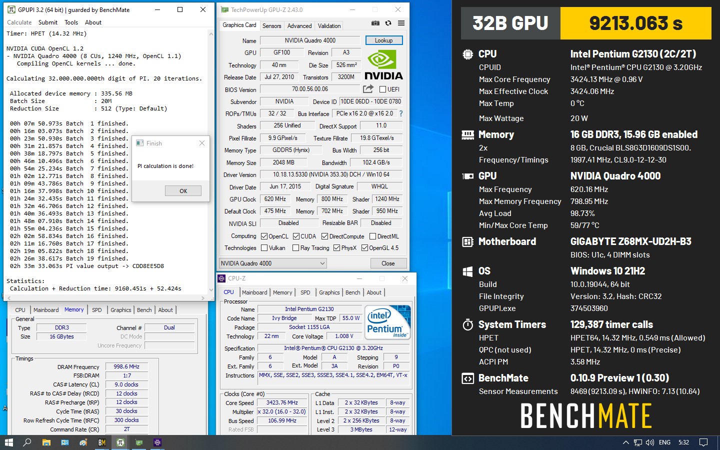This screenshot has width=720, height=450.
Task: Toggle the UEFI checkbox in GPU-Z
Action: click(x=382, y=89)
